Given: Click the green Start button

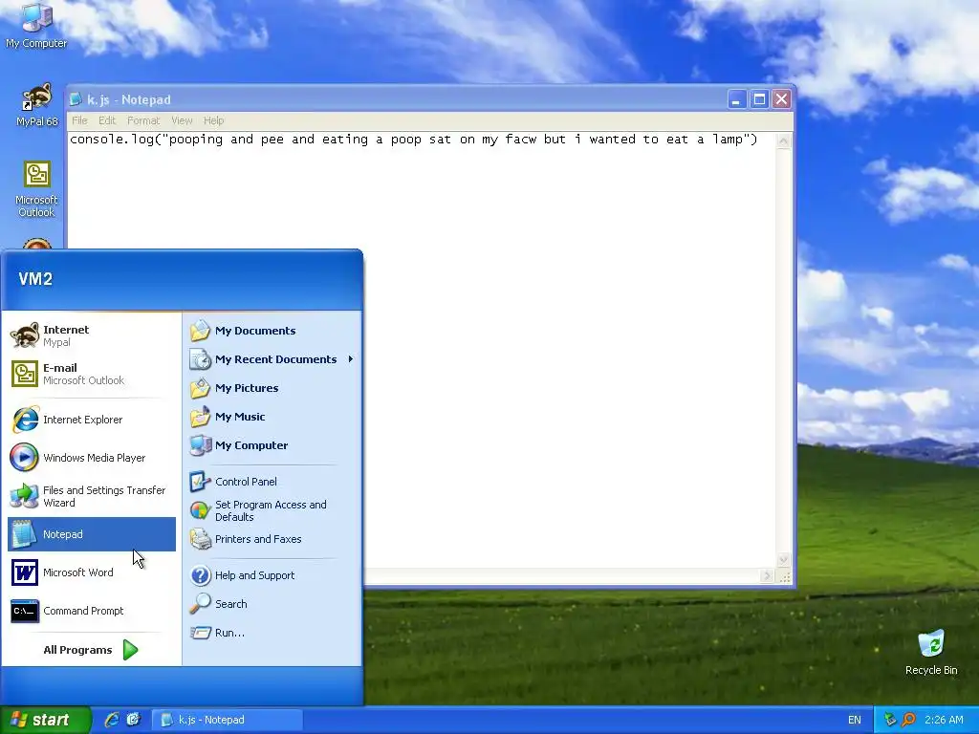Looking at the screenshot, I should click(45, 720).
